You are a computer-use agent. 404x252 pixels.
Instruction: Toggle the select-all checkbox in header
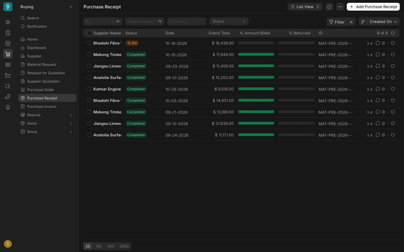tap(89, 33)
